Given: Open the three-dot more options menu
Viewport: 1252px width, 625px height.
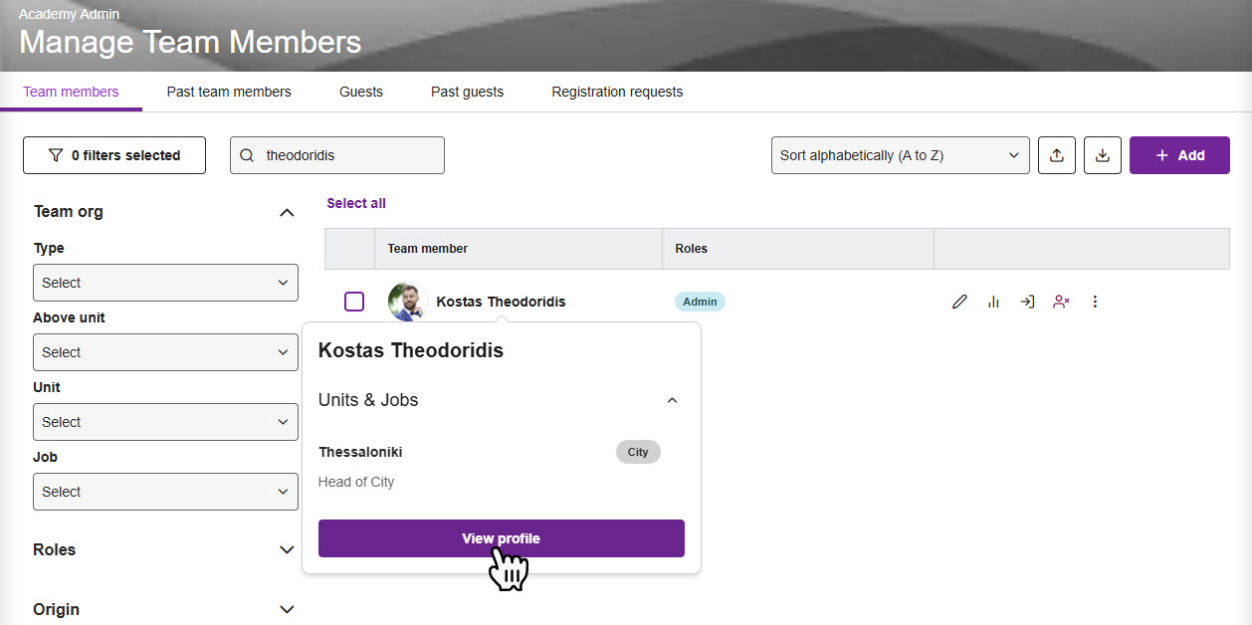Looking at the screenshot, I should tap(1095, 302).
